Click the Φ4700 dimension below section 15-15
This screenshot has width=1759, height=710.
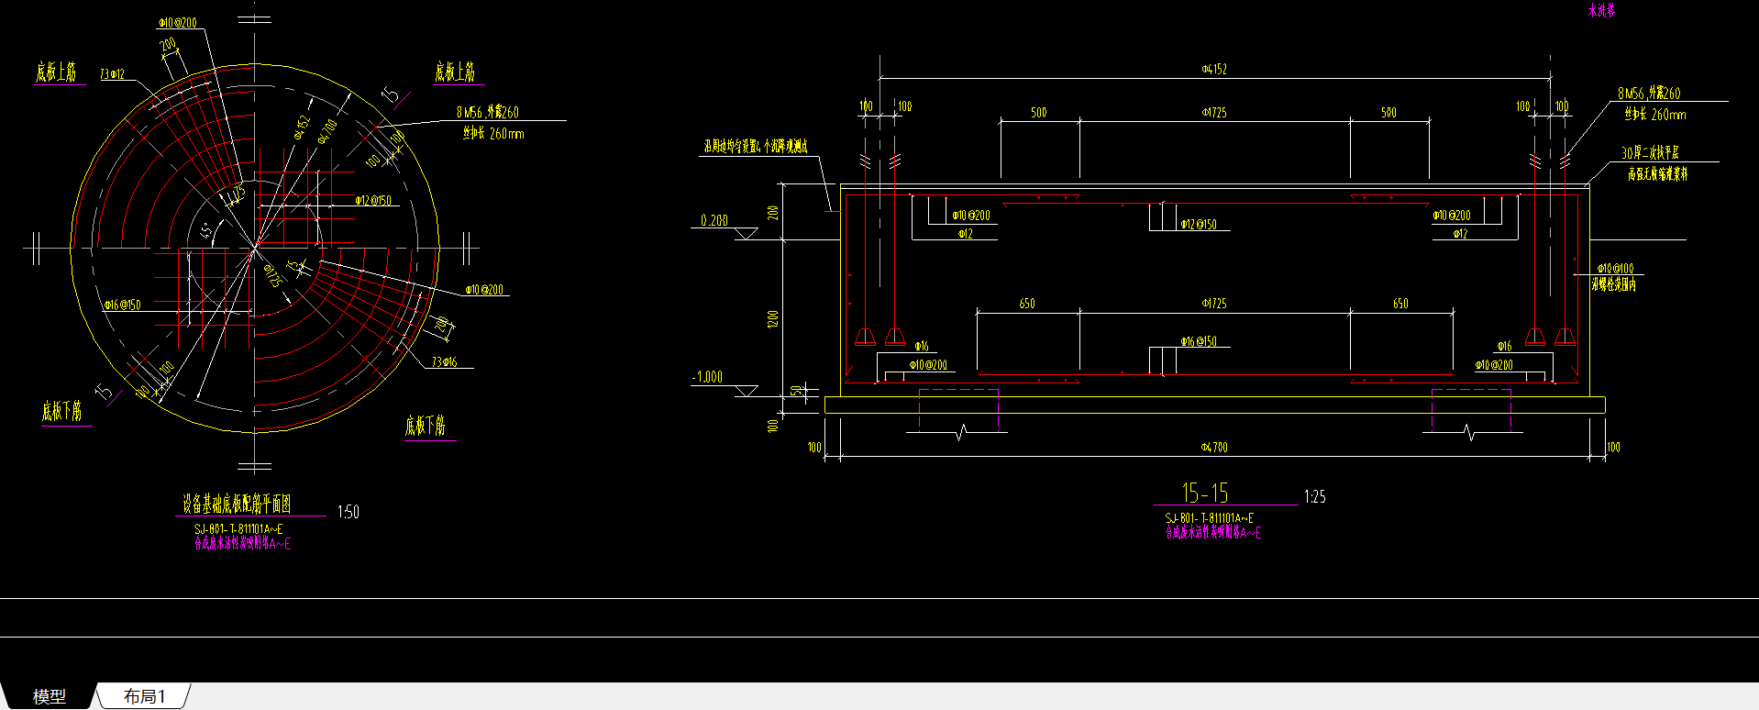click(x=1214, y=447)
